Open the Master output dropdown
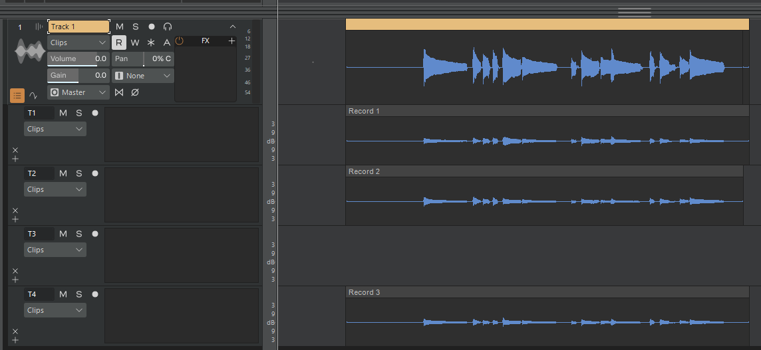Viewport: 761px width, 350px height. click(78, 92)
